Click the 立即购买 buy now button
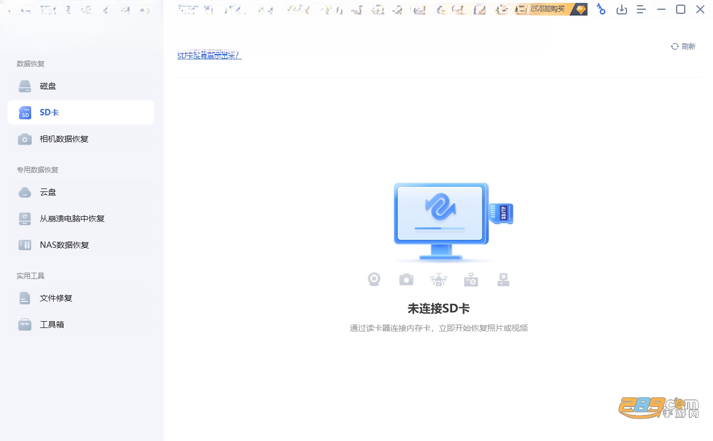This screenshot has width=713, height=441. [551, 9]
